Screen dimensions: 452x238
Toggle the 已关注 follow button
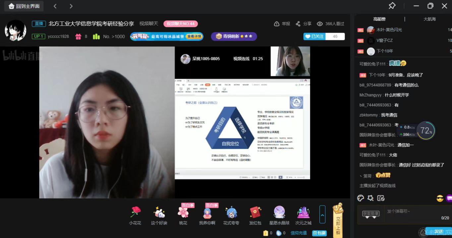(314, 36)
